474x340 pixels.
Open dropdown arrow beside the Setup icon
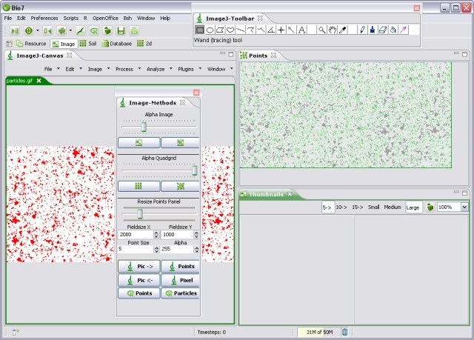pos(38,30)
